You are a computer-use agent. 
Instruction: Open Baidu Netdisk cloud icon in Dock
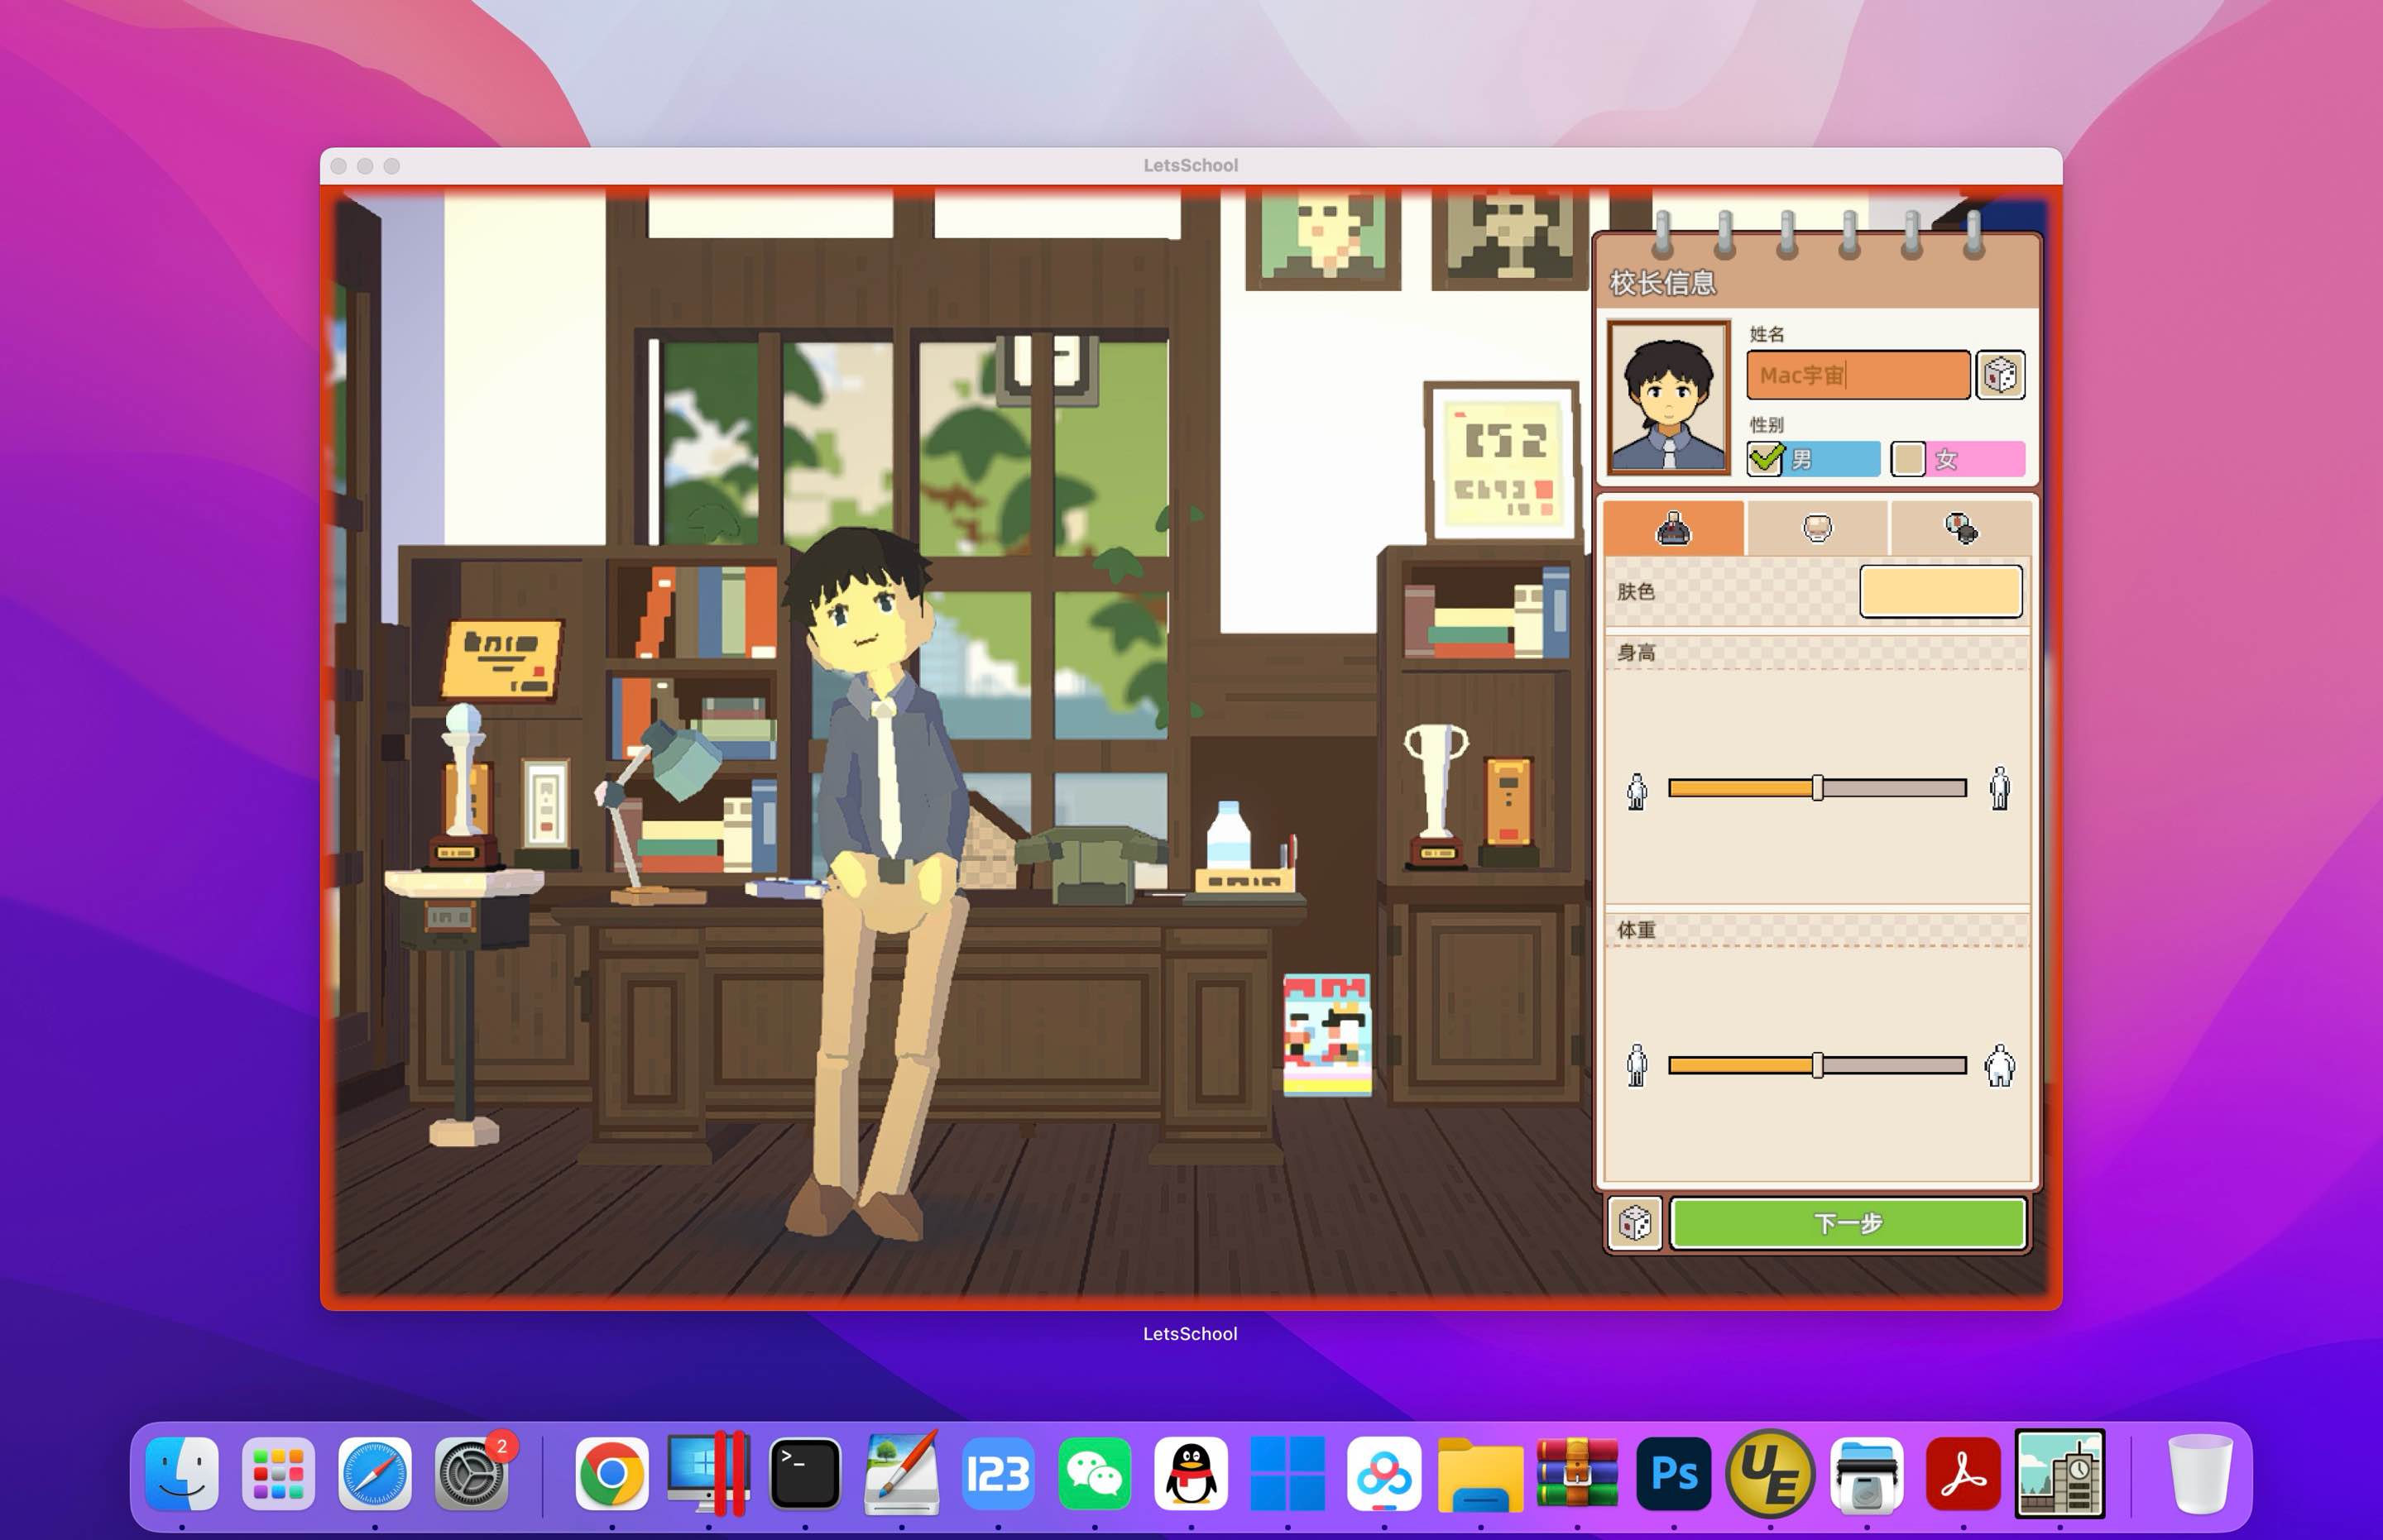[1383, 1473]
